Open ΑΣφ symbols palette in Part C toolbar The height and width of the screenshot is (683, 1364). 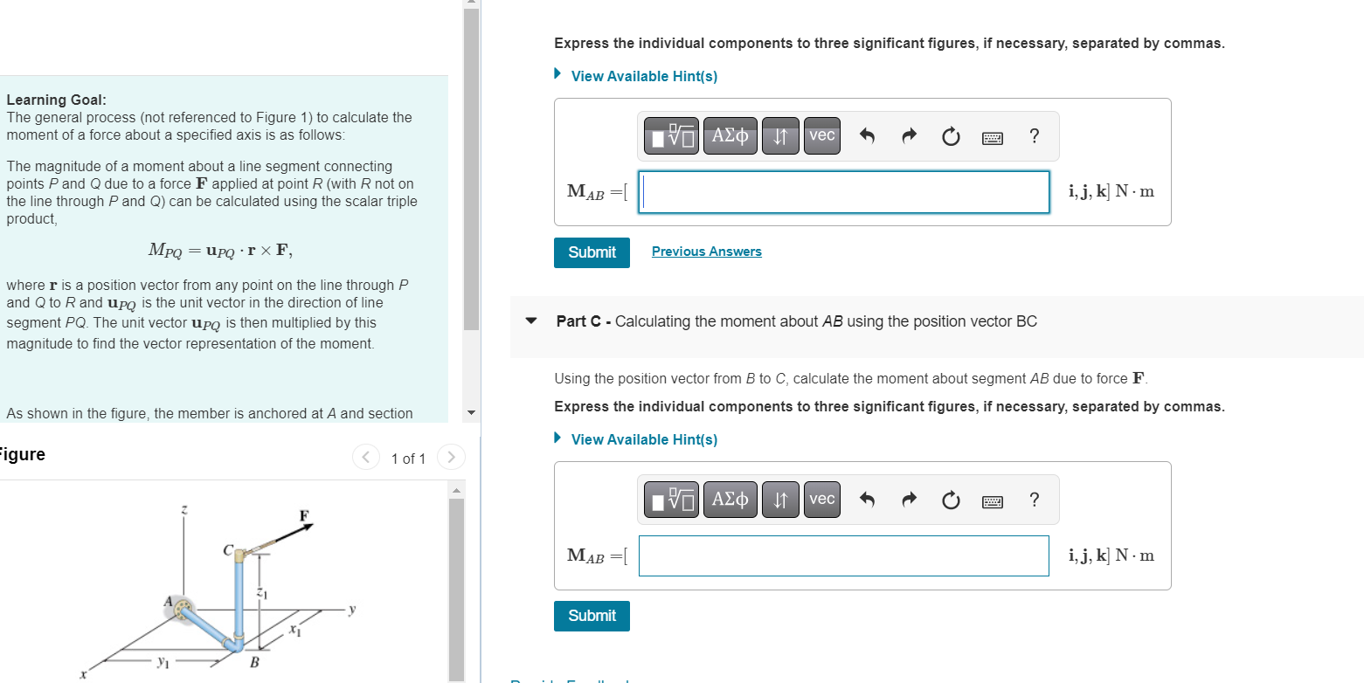point(730,500)
